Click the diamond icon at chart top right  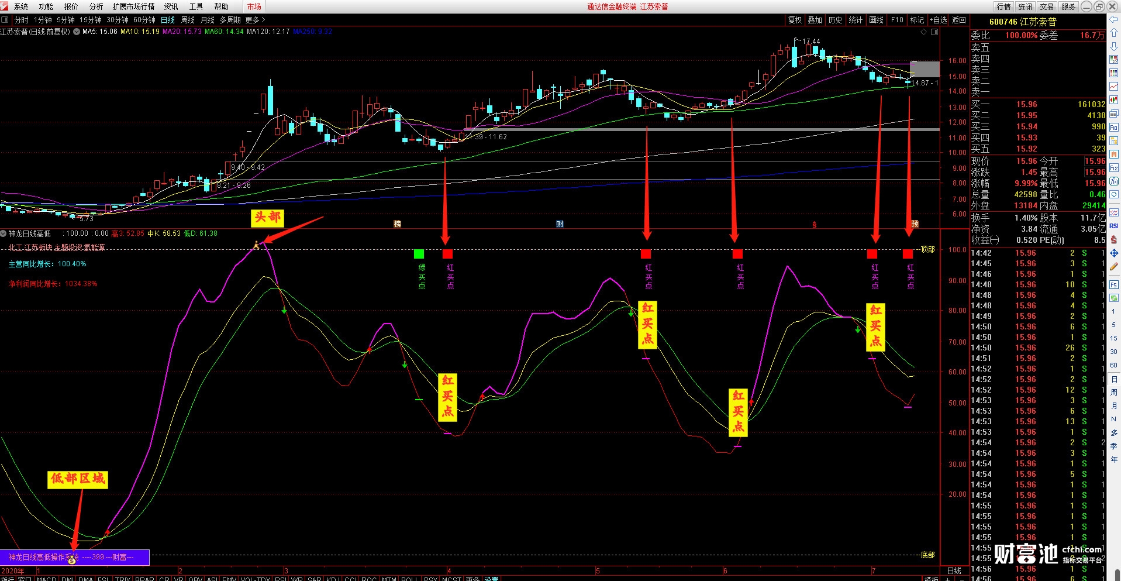tap(924, 32)
